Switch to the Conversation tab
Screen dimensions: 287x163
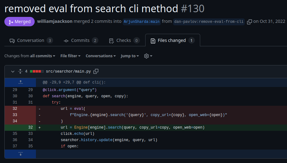coord(31,40)
